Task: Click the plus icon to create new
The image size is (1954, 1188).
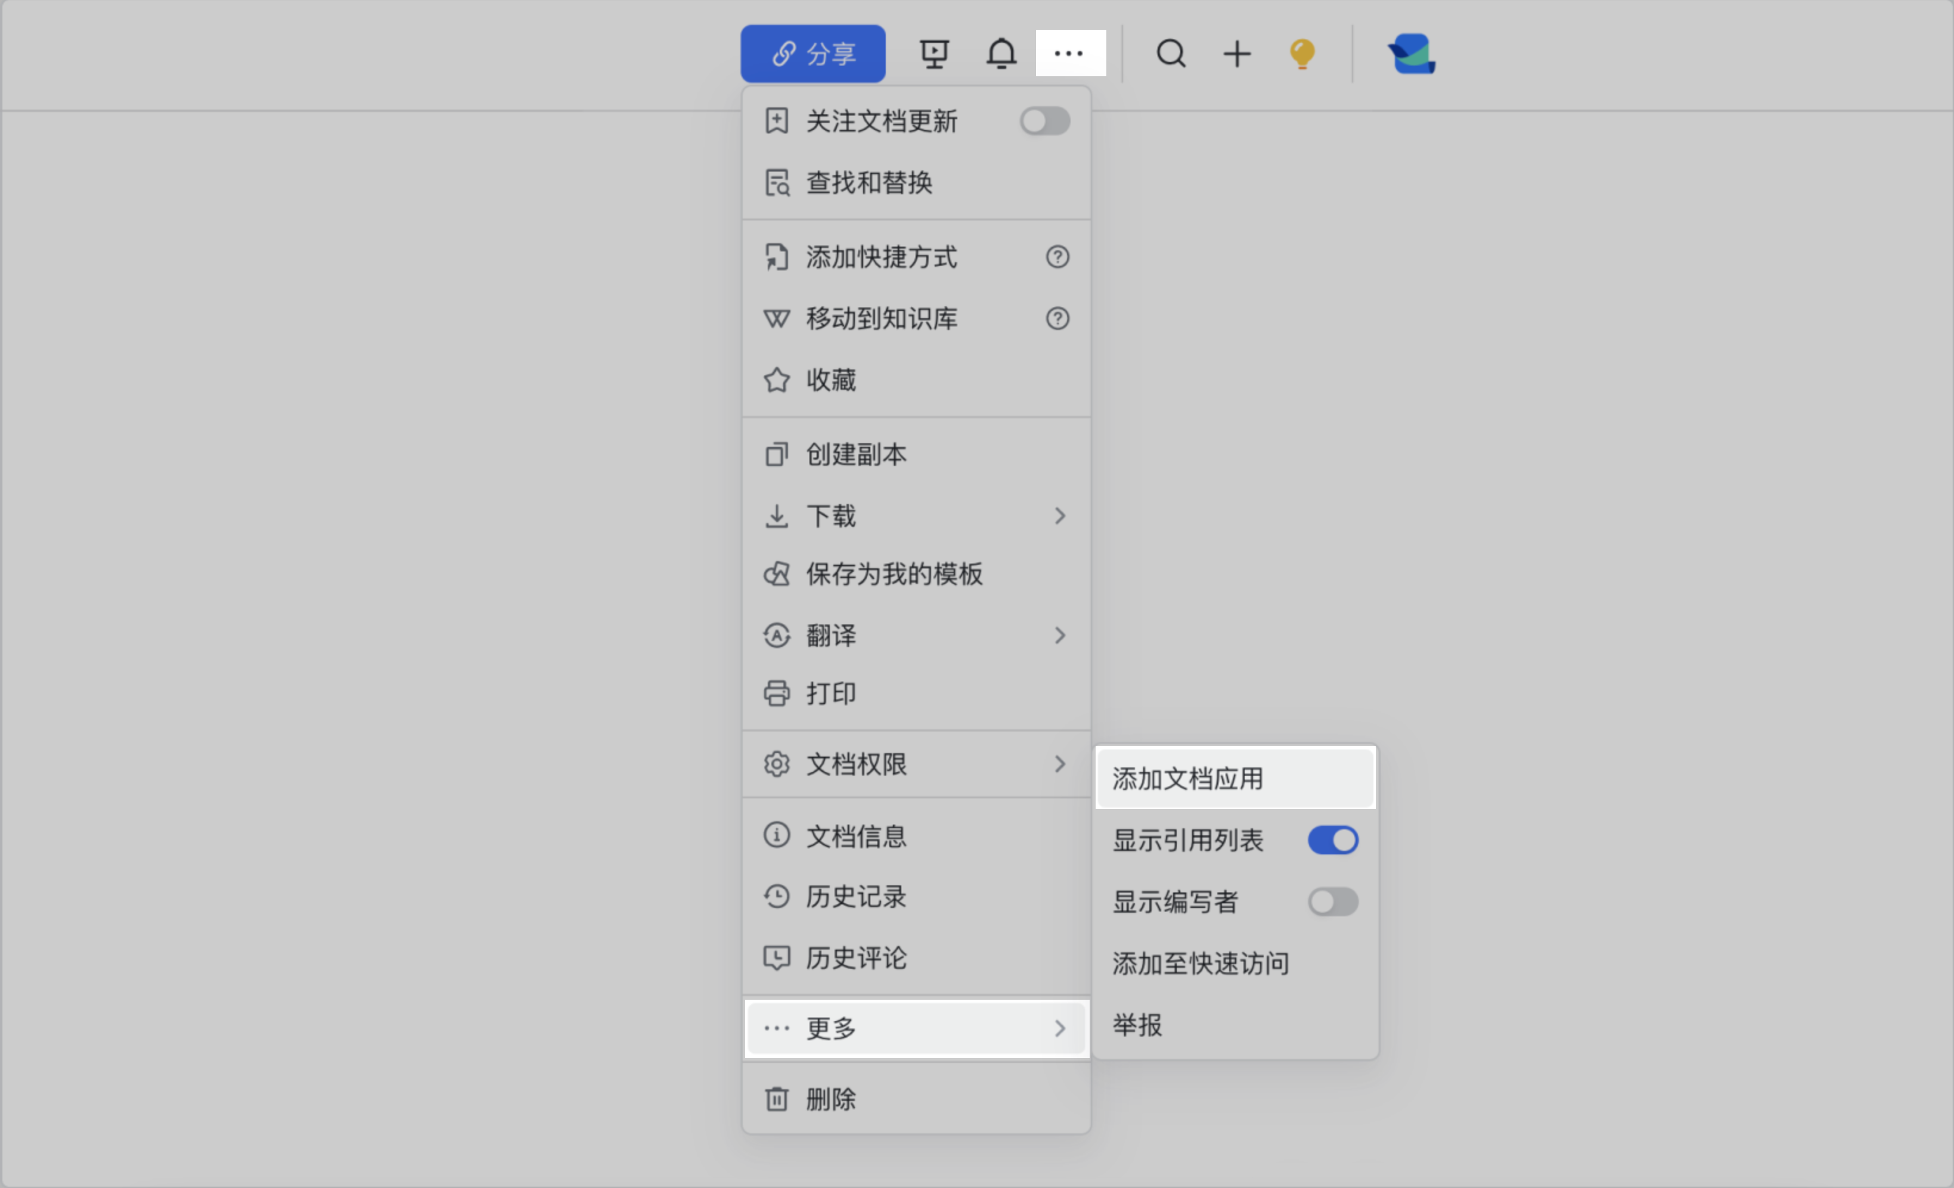Action: tap(1236, 54)
